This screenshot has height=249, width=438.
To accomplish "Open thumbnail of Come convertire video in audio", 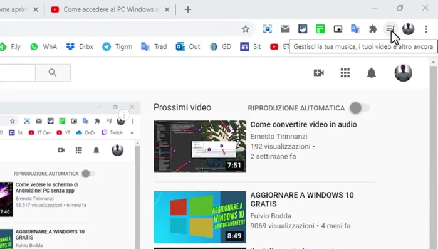I will click(200, 146).
